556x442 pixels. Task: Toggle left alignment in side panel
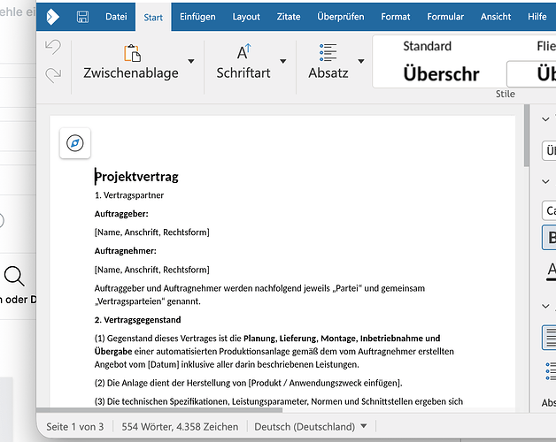[x=550, y=338]
